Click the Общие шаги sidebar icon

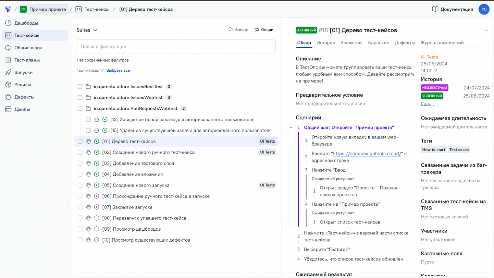coord(8,48)
